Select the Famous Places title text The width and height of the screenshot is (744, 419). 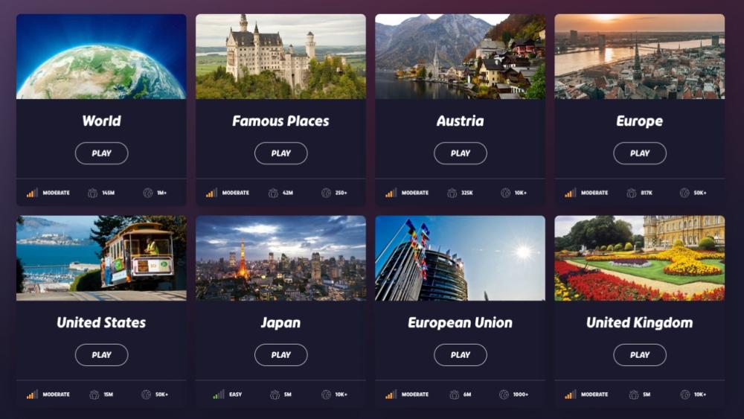pyautogui.click(x=281, y=121)
